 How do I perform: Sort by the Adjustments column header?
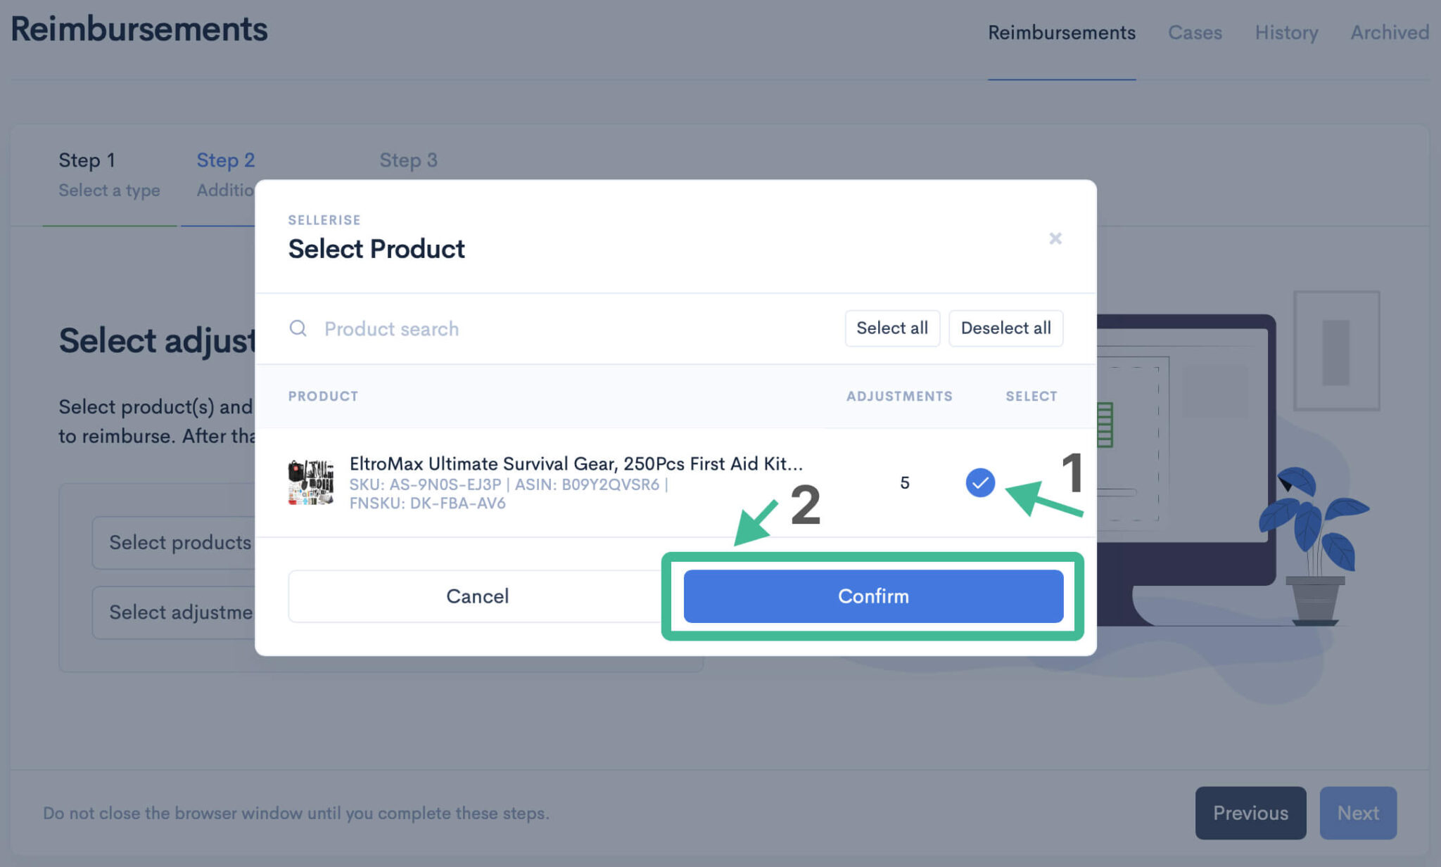900,396
